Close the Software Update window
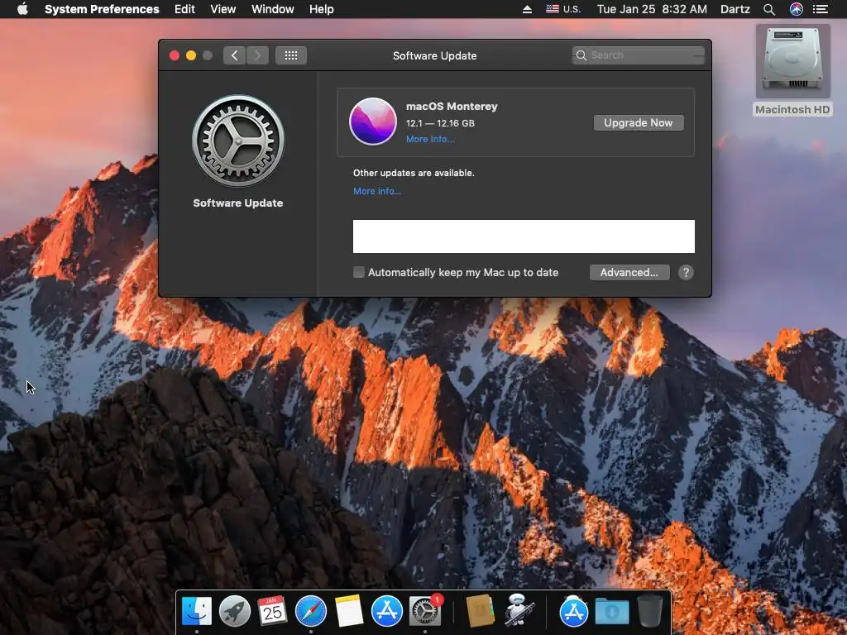The height and width of the screenshot is (635, 847). [x=175, y=55]
